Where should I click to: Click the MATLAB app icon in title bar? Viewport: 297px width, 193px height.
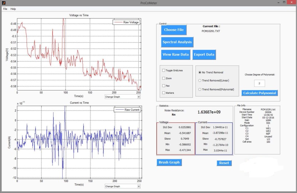coord(4,3)
